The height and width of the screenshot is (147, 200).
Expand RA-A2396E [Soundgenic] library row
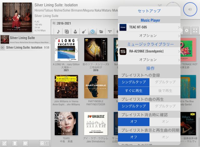click(149, 51)
